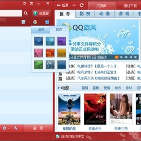The width and height of the screenshot is (141, 141).
Task: Choose the pink flower texture swatch
Action: [x=39, y=53]
